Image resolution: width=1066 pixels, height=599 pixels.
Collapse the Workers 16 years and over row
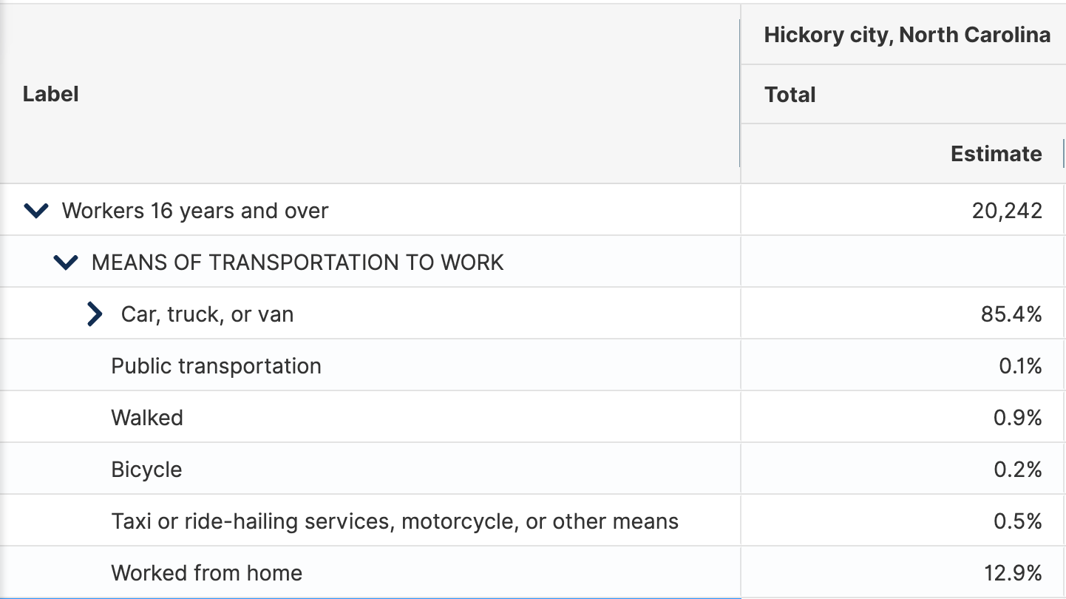coord(36,211)
